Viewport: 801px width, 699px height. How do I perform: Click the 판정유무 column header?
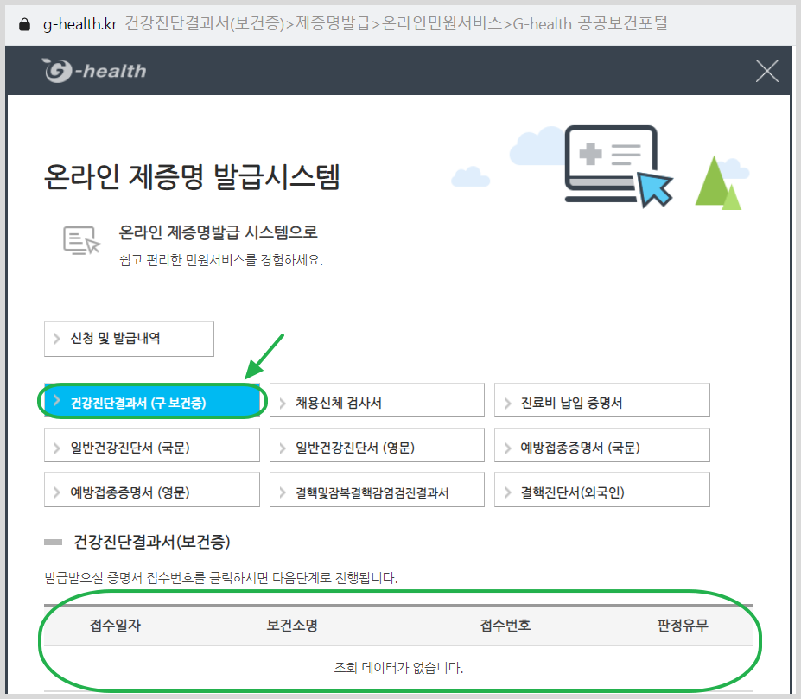pos(683,625)
